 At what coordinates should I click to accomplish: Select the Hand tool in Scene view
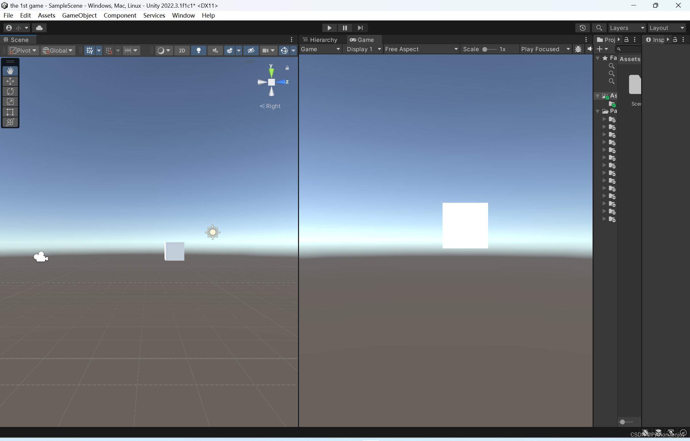point(10,70)
